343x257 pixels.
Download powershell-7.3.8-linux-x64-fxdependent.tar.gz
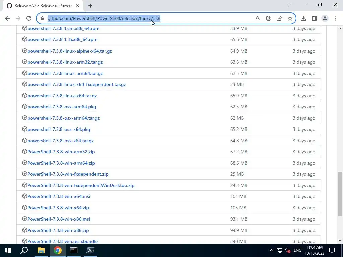tap(77, 84)
